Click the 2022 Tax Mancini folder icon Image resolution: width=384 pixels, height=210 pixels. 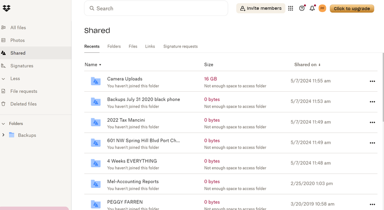click(x=96, y=122)
